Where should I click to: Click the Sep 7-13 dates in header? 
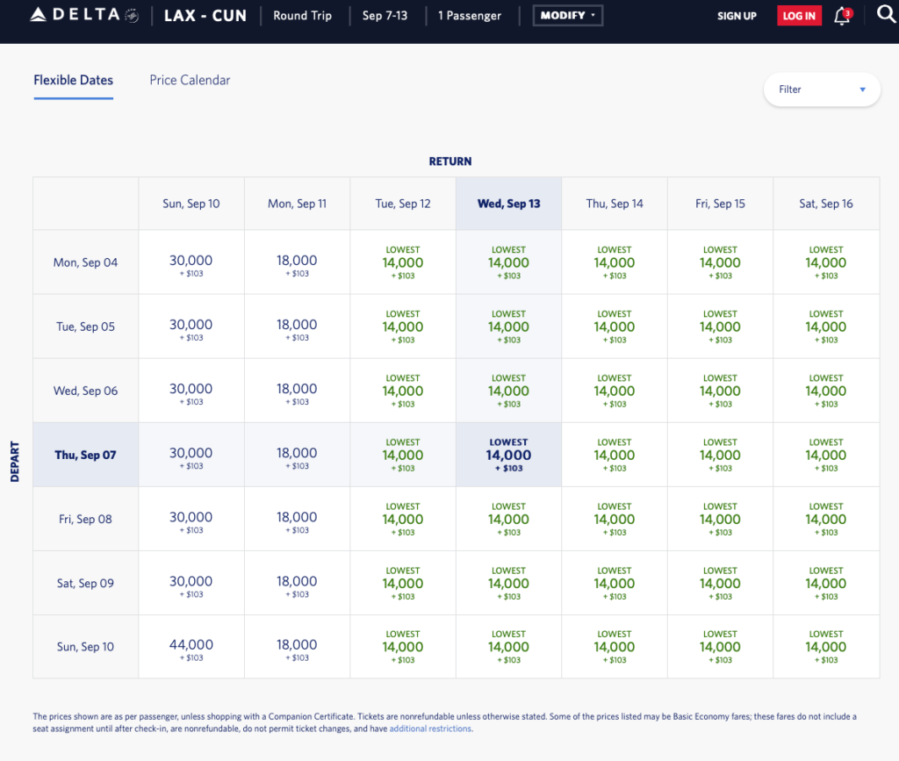(385, 16)
